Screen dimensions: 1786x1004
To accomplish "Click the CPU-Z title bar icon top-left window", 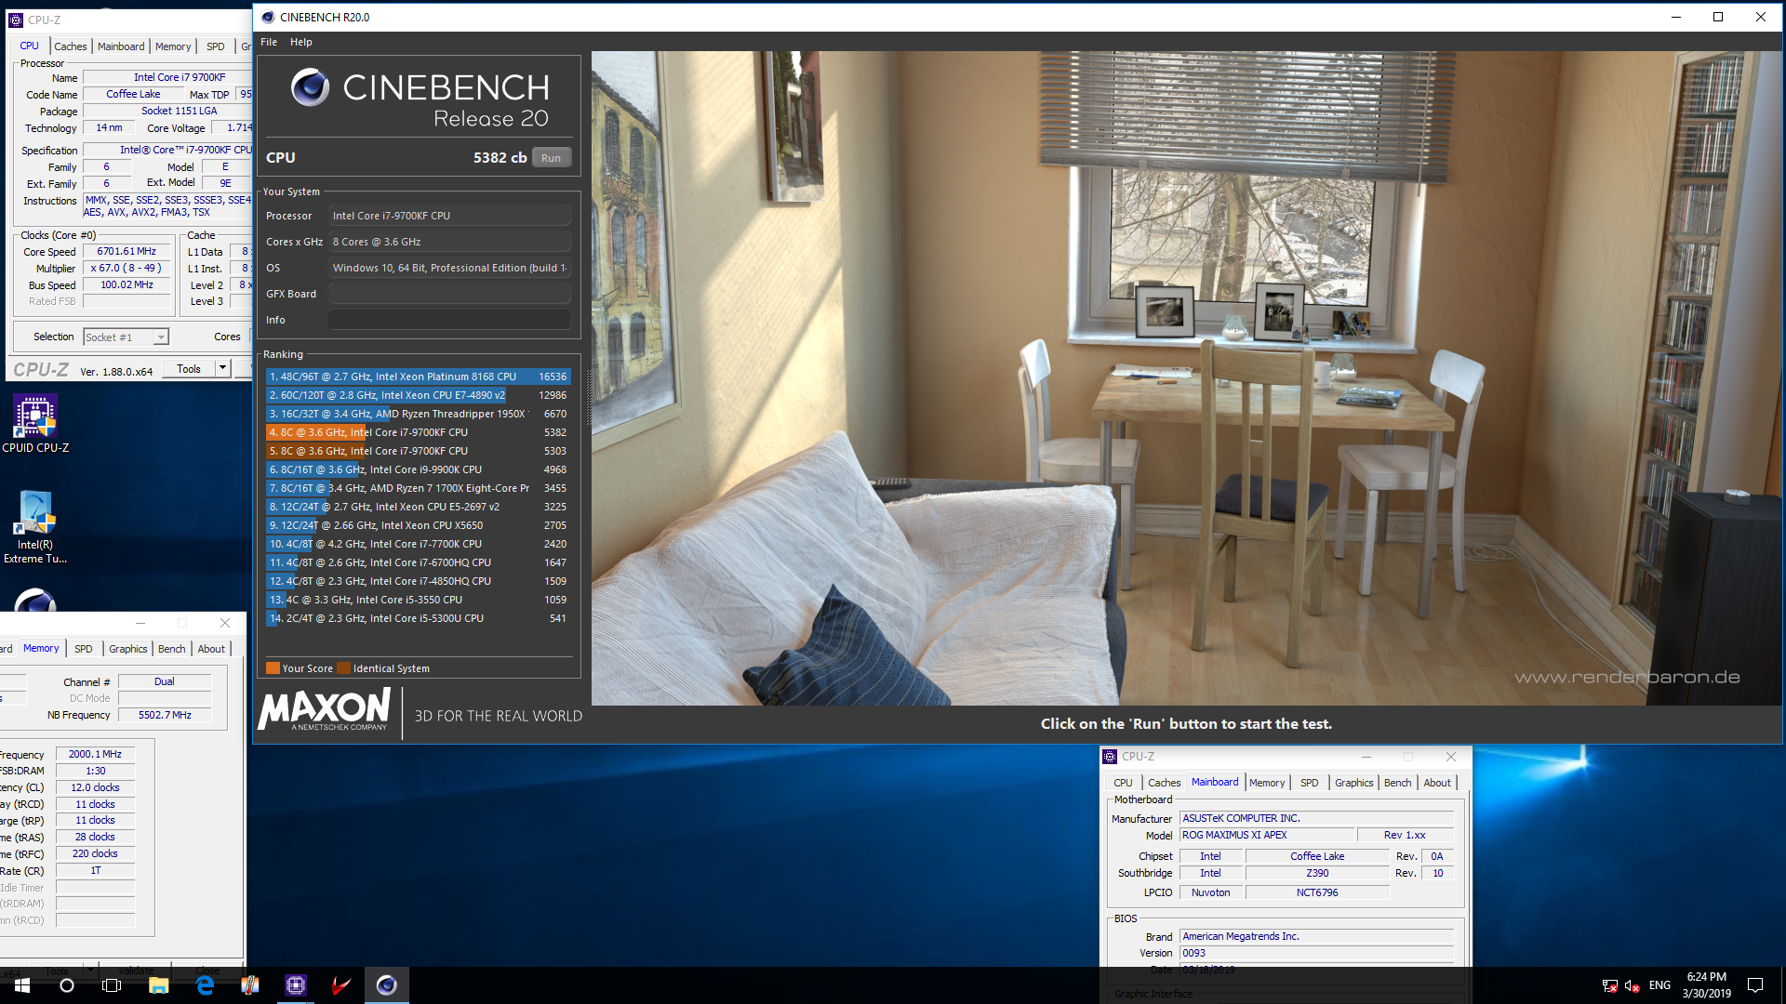I will point(15,20).
